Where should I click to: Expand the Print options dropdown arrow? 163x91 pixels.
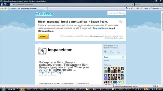[x=140, y=8]
